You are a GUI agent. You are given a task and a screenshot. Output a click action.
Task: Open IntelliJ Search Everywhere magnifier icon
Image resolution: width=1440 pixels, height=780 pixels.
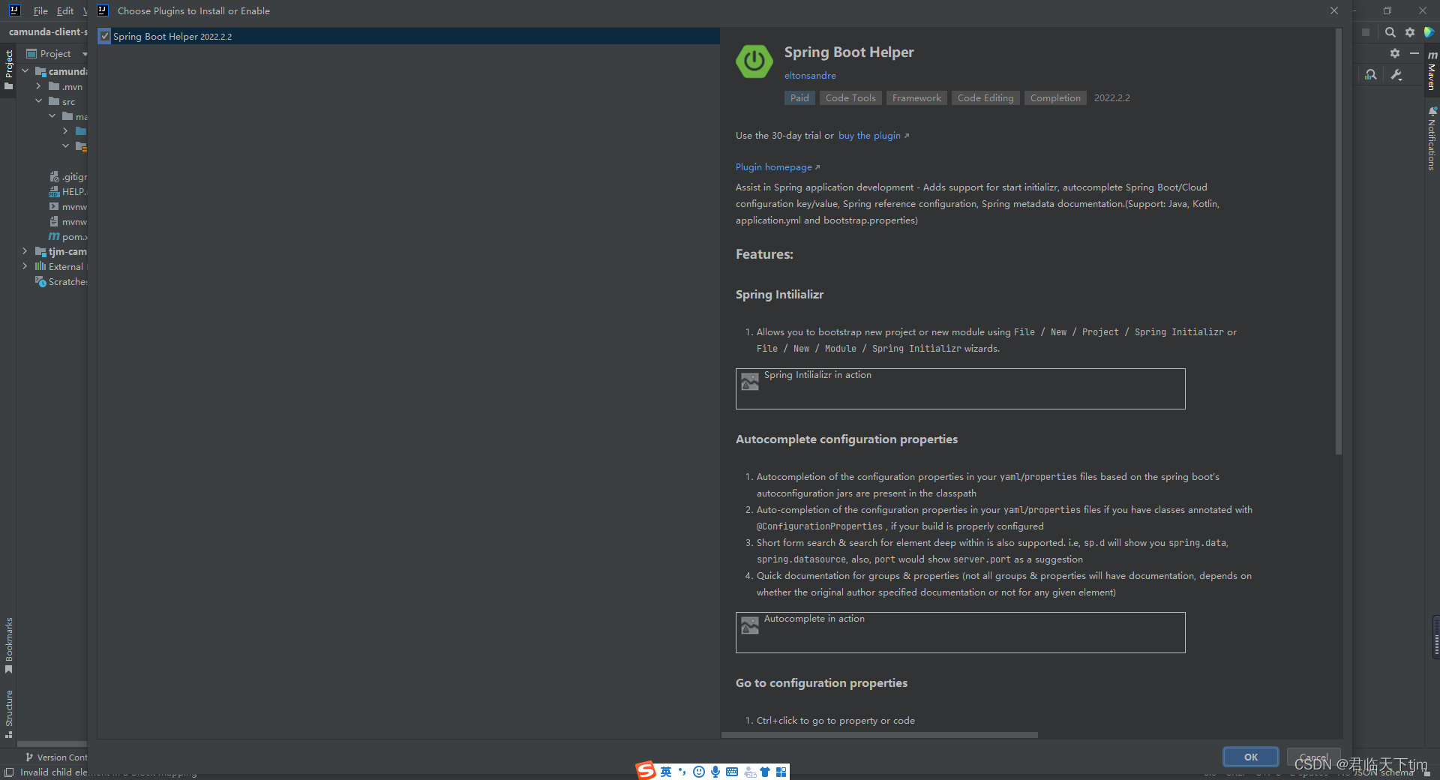1390,32
